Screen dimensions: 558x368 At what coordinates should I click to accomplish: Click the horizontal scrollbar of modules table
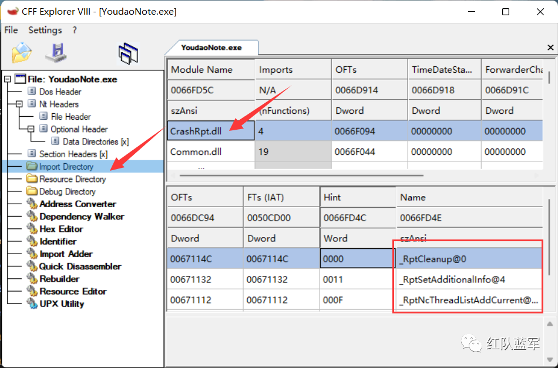coord(301,175)
